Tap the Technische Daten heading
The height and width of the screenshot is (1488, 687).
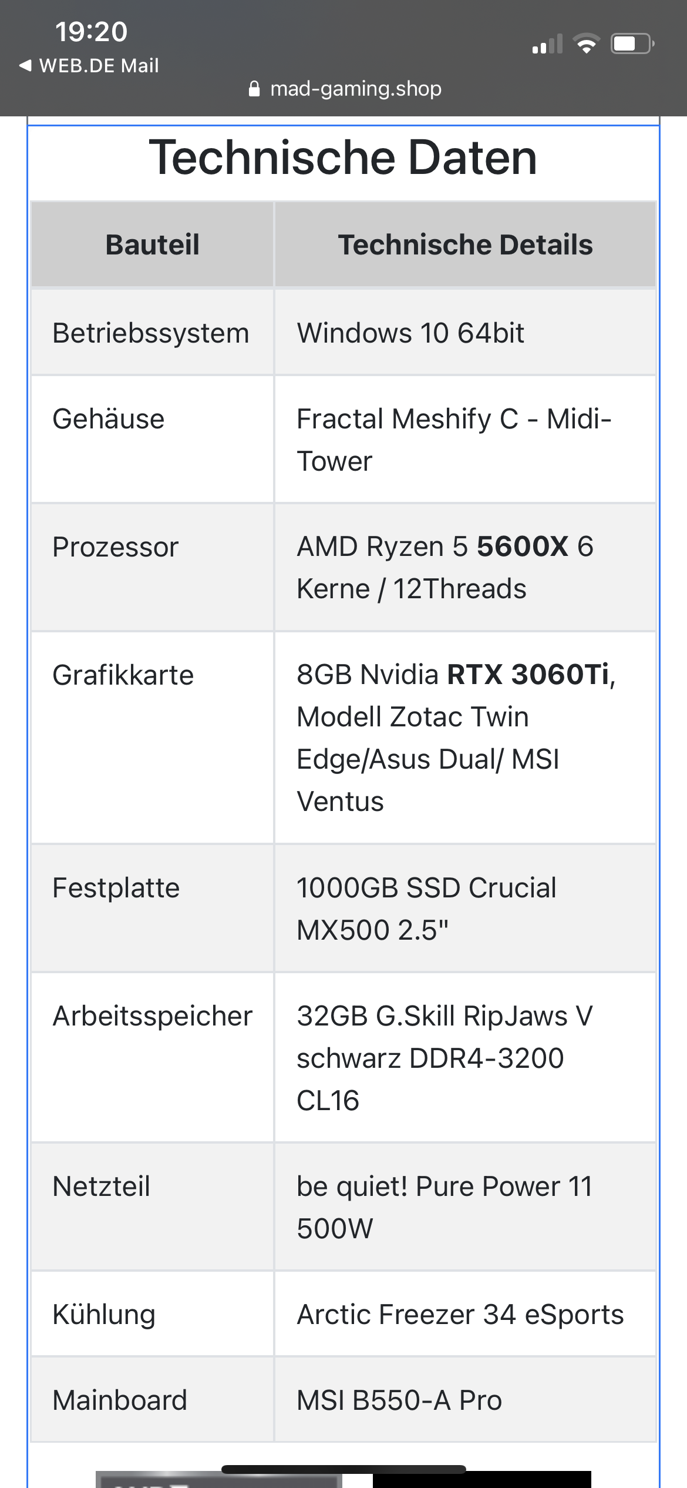[343, 157]
